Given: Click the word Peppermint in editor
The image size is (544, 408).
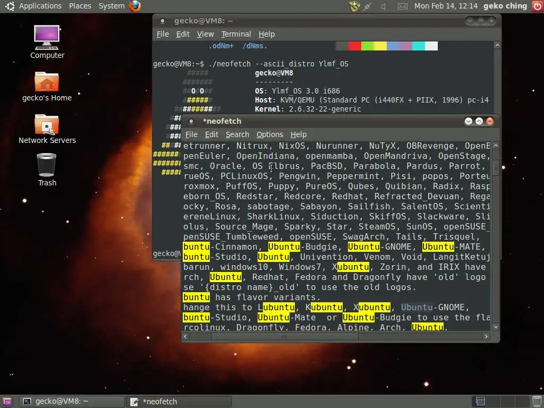Looking at the screenshot, I should click(x=353, y=176).
